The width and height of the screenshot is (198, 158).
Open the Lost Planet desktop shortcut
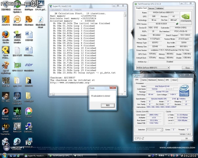click(17, 144)
